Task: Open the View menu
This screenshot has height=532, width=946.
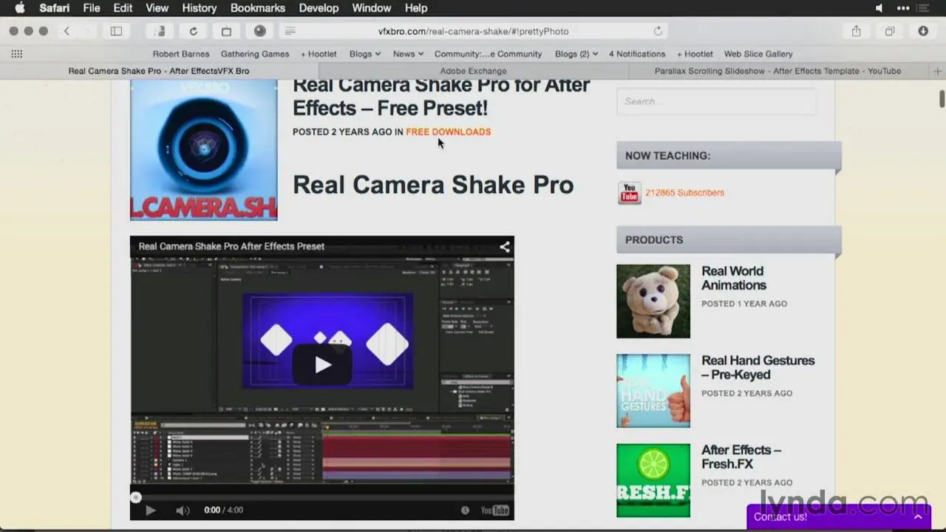Action: (x=157, y=8)
